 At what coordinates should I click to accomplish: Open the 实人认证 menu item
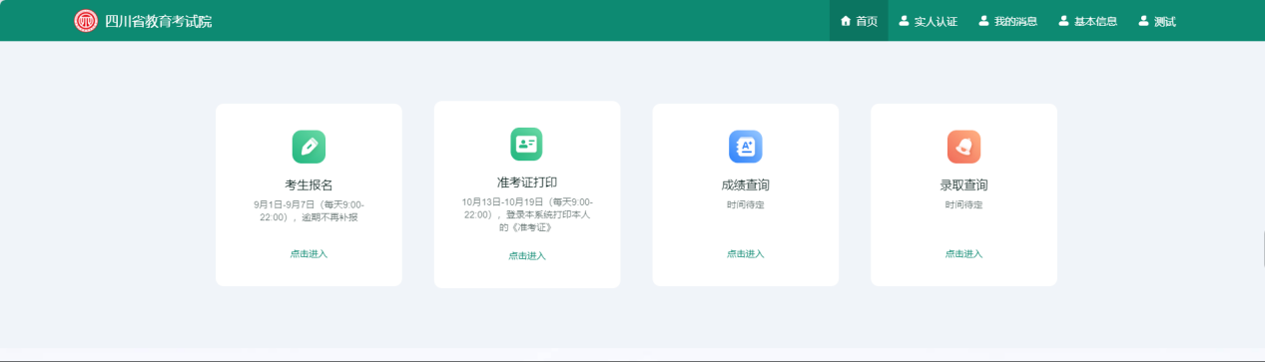pyautogui.click(x=928, y=21)
